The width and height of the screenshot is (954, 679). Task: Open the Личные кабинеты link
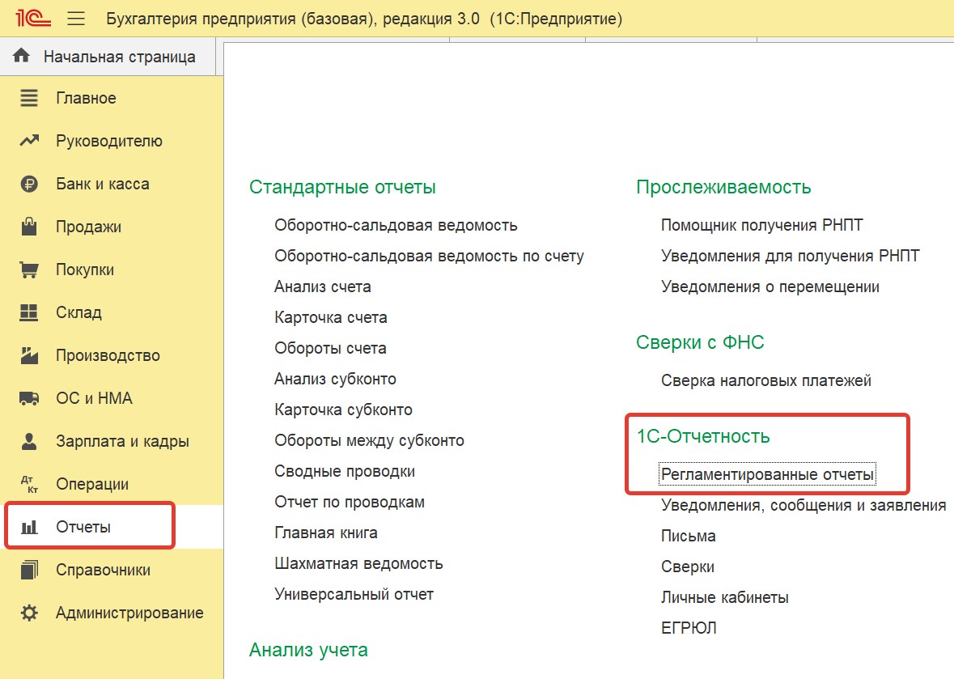tap(725, 597)
